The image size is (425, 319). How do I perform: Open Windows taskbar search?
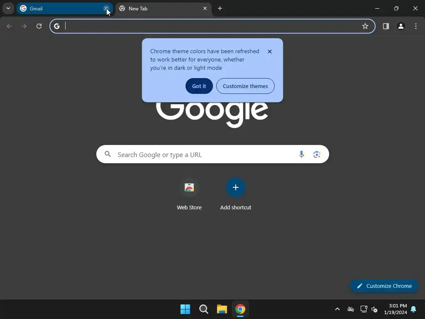point(203,309)
